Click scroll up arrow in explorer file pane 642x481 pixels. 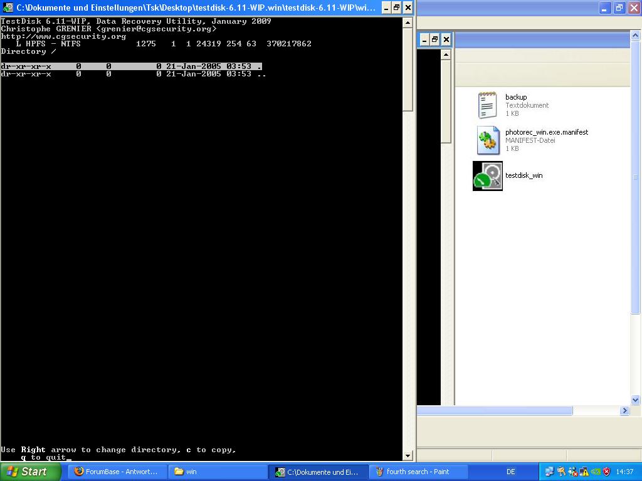635,36
